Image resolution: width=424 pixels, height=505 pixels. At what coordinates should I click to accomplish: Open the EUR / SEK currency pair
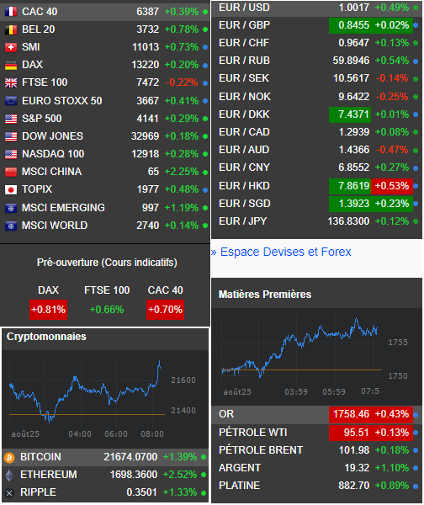point(244,78)
